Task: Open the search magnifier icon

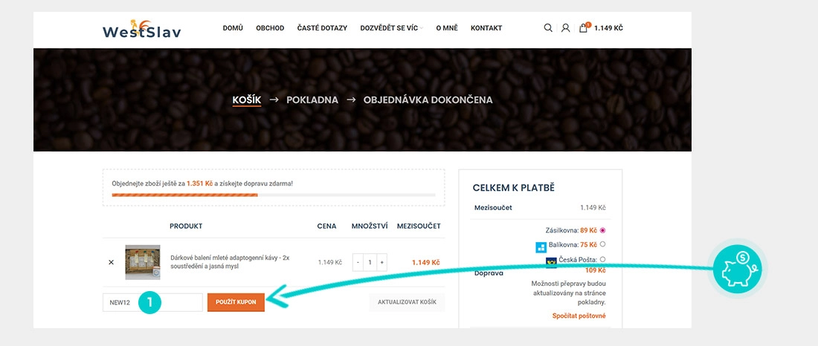Action: point(548,28)
